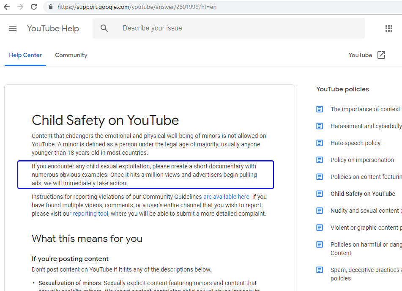Screen dimensions: 402x291
Task: Reload the page with the refresh icon
Action: [x=34, y=7]
